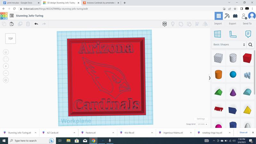
Task: Click the Mirror tool icon
Action: click(205, 24)
